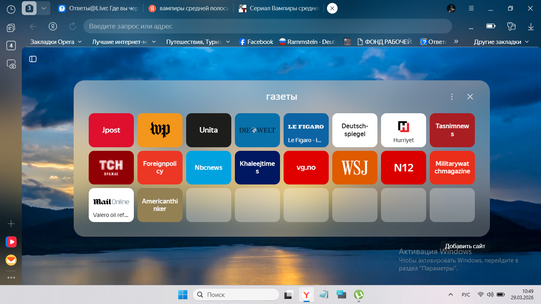Expand the Лучшие интернет-м bookmarks folder
Screen dimensions: 541x304
point(124,42)
